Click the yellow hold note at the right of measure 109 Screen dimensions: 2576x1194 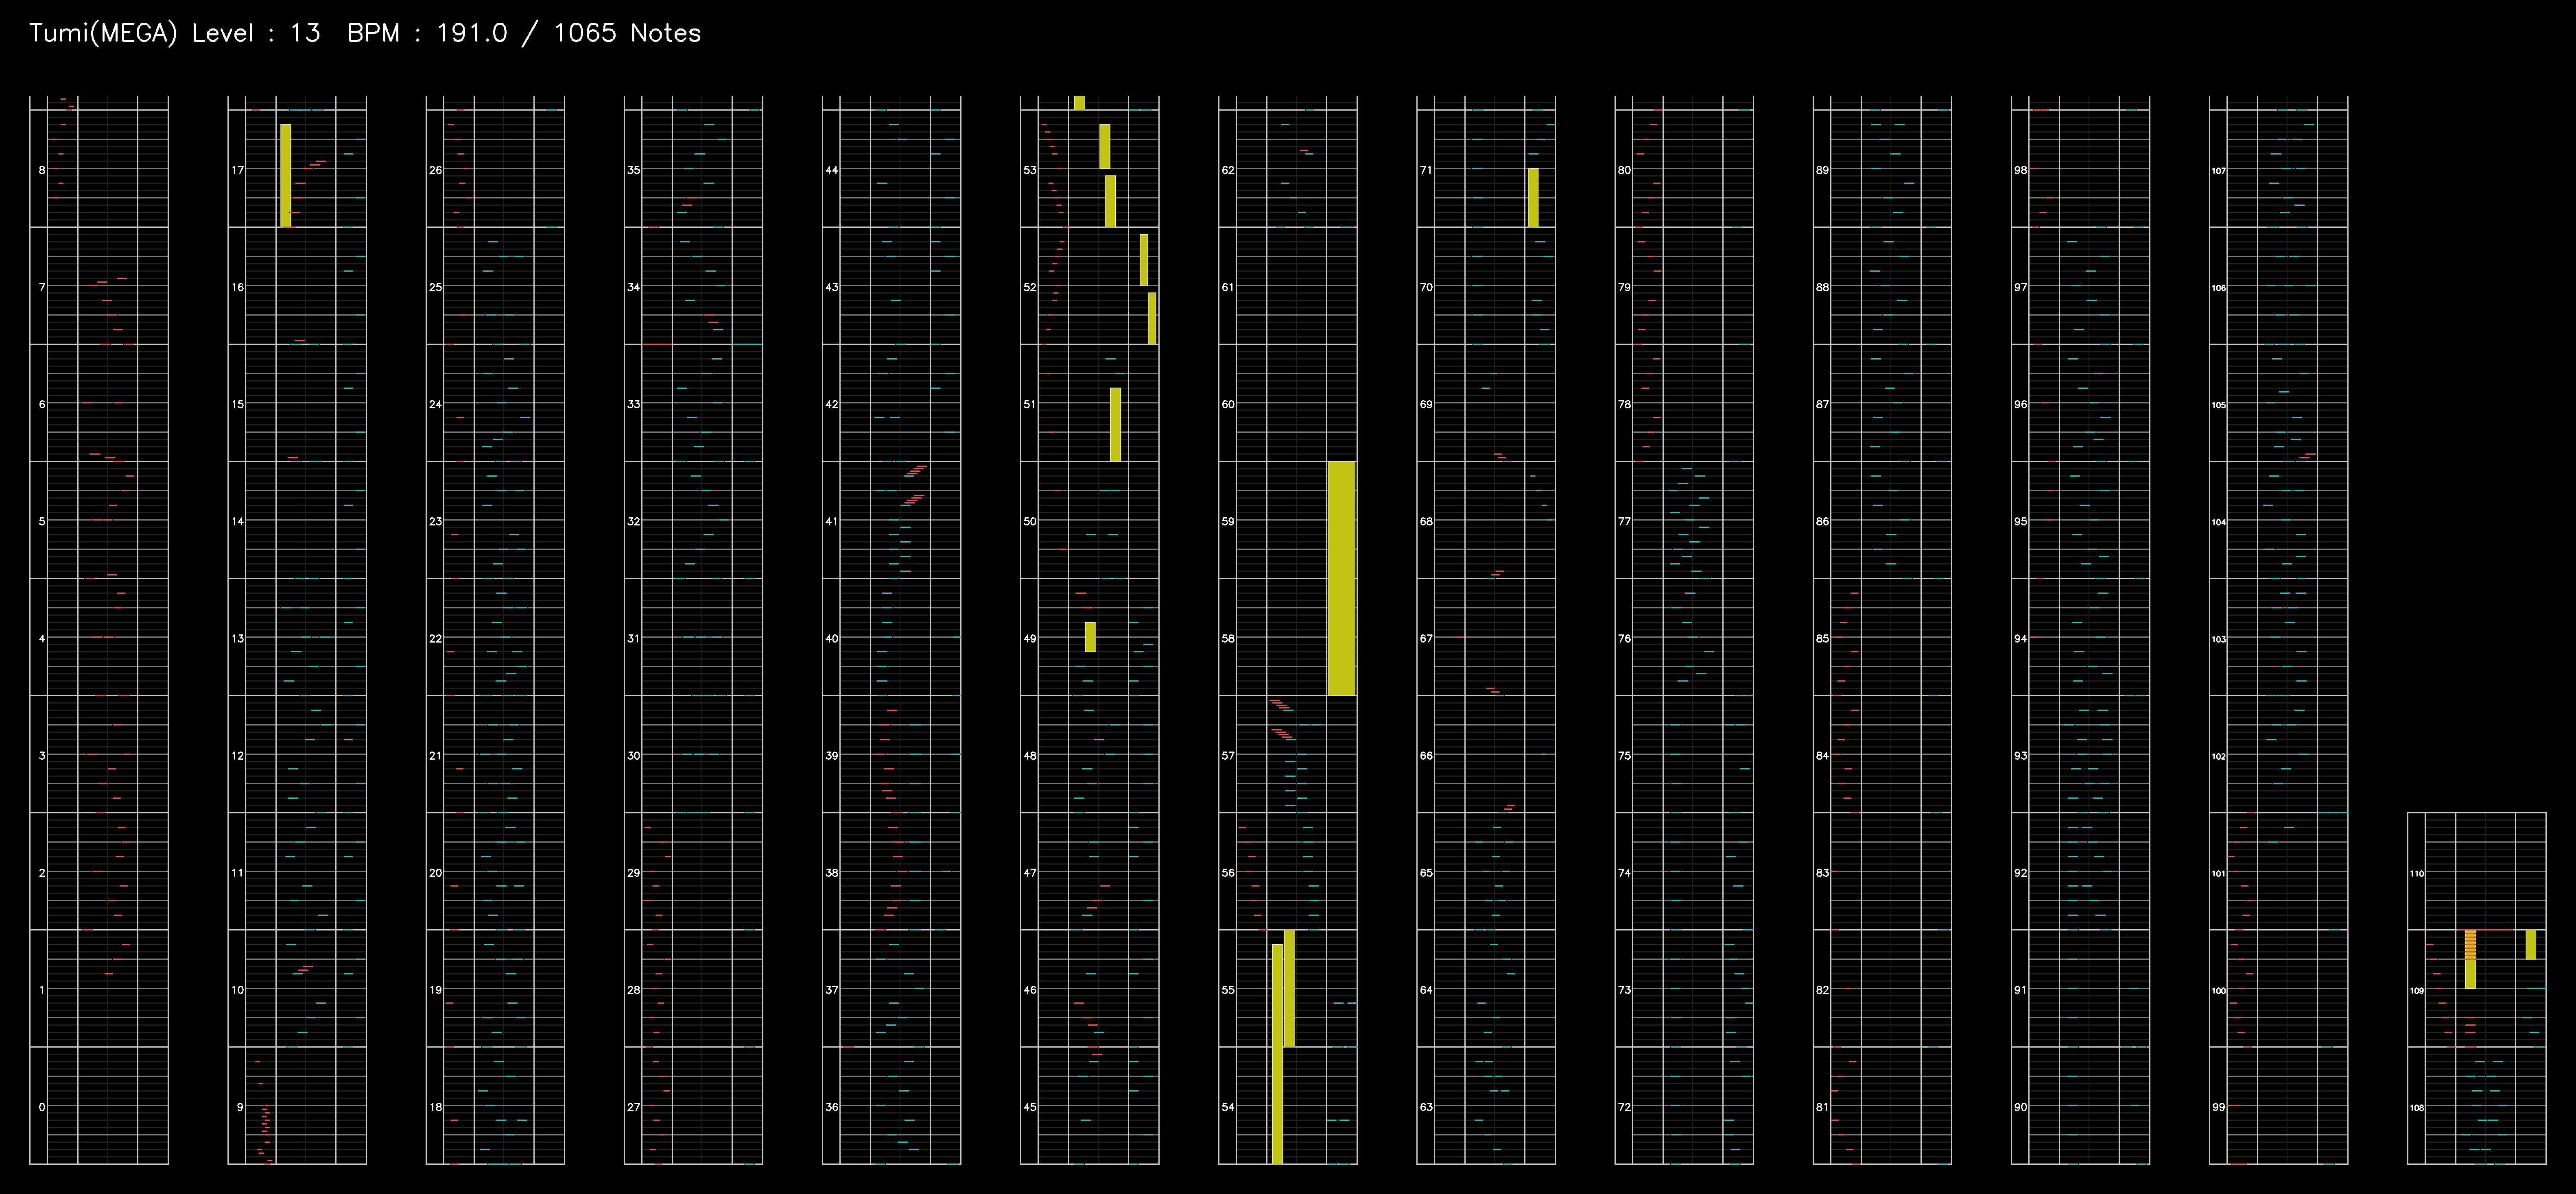tap(2530, 944)
